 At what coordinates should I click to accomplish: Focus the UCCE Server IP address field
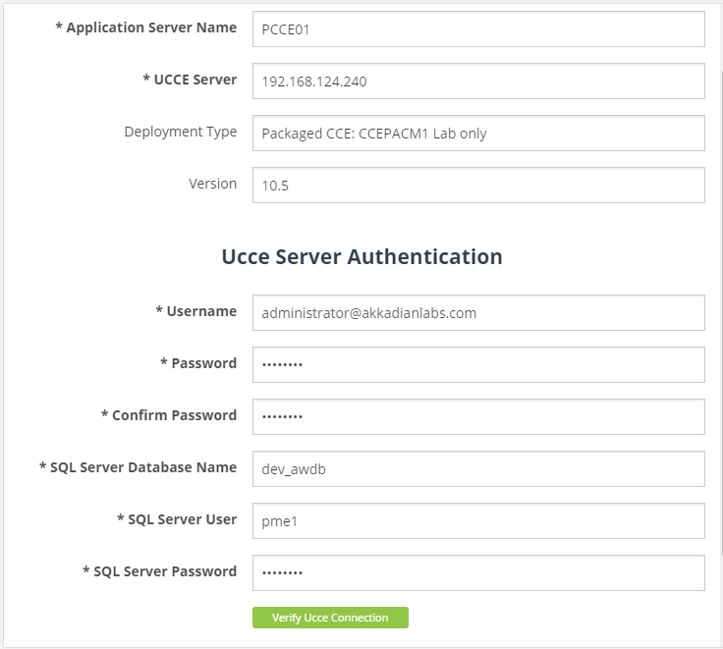(478, 81)
